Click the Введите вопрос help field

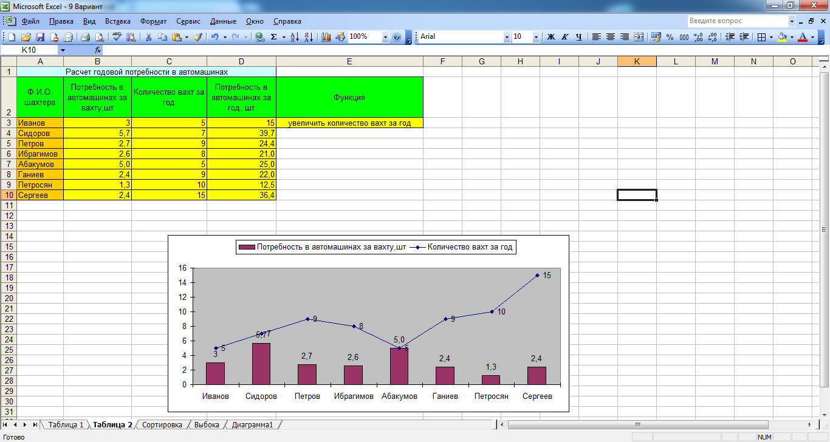[738, 21]
